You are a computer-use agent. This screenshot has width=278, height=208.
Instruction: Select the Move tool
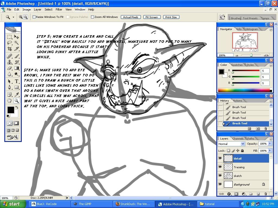(x=17, y=37)
